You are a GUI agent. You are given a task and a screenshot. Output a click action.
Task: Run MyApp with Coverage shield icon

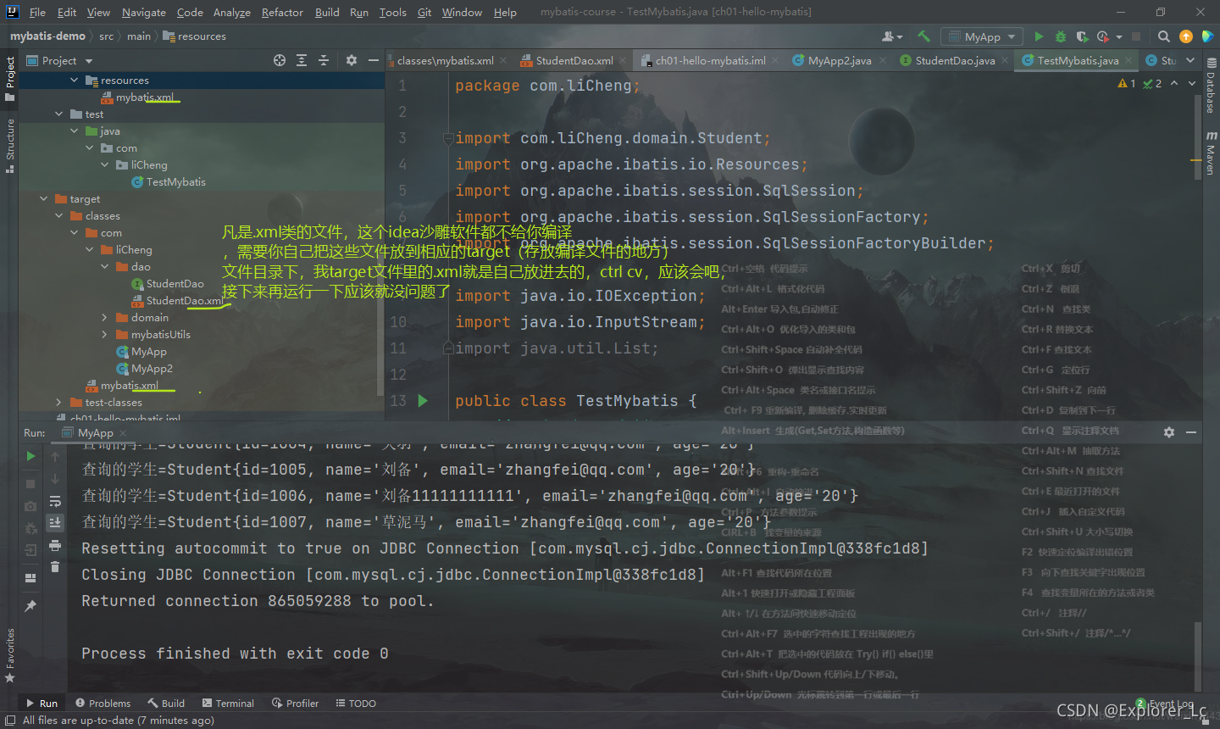(x=1082, y=36)
